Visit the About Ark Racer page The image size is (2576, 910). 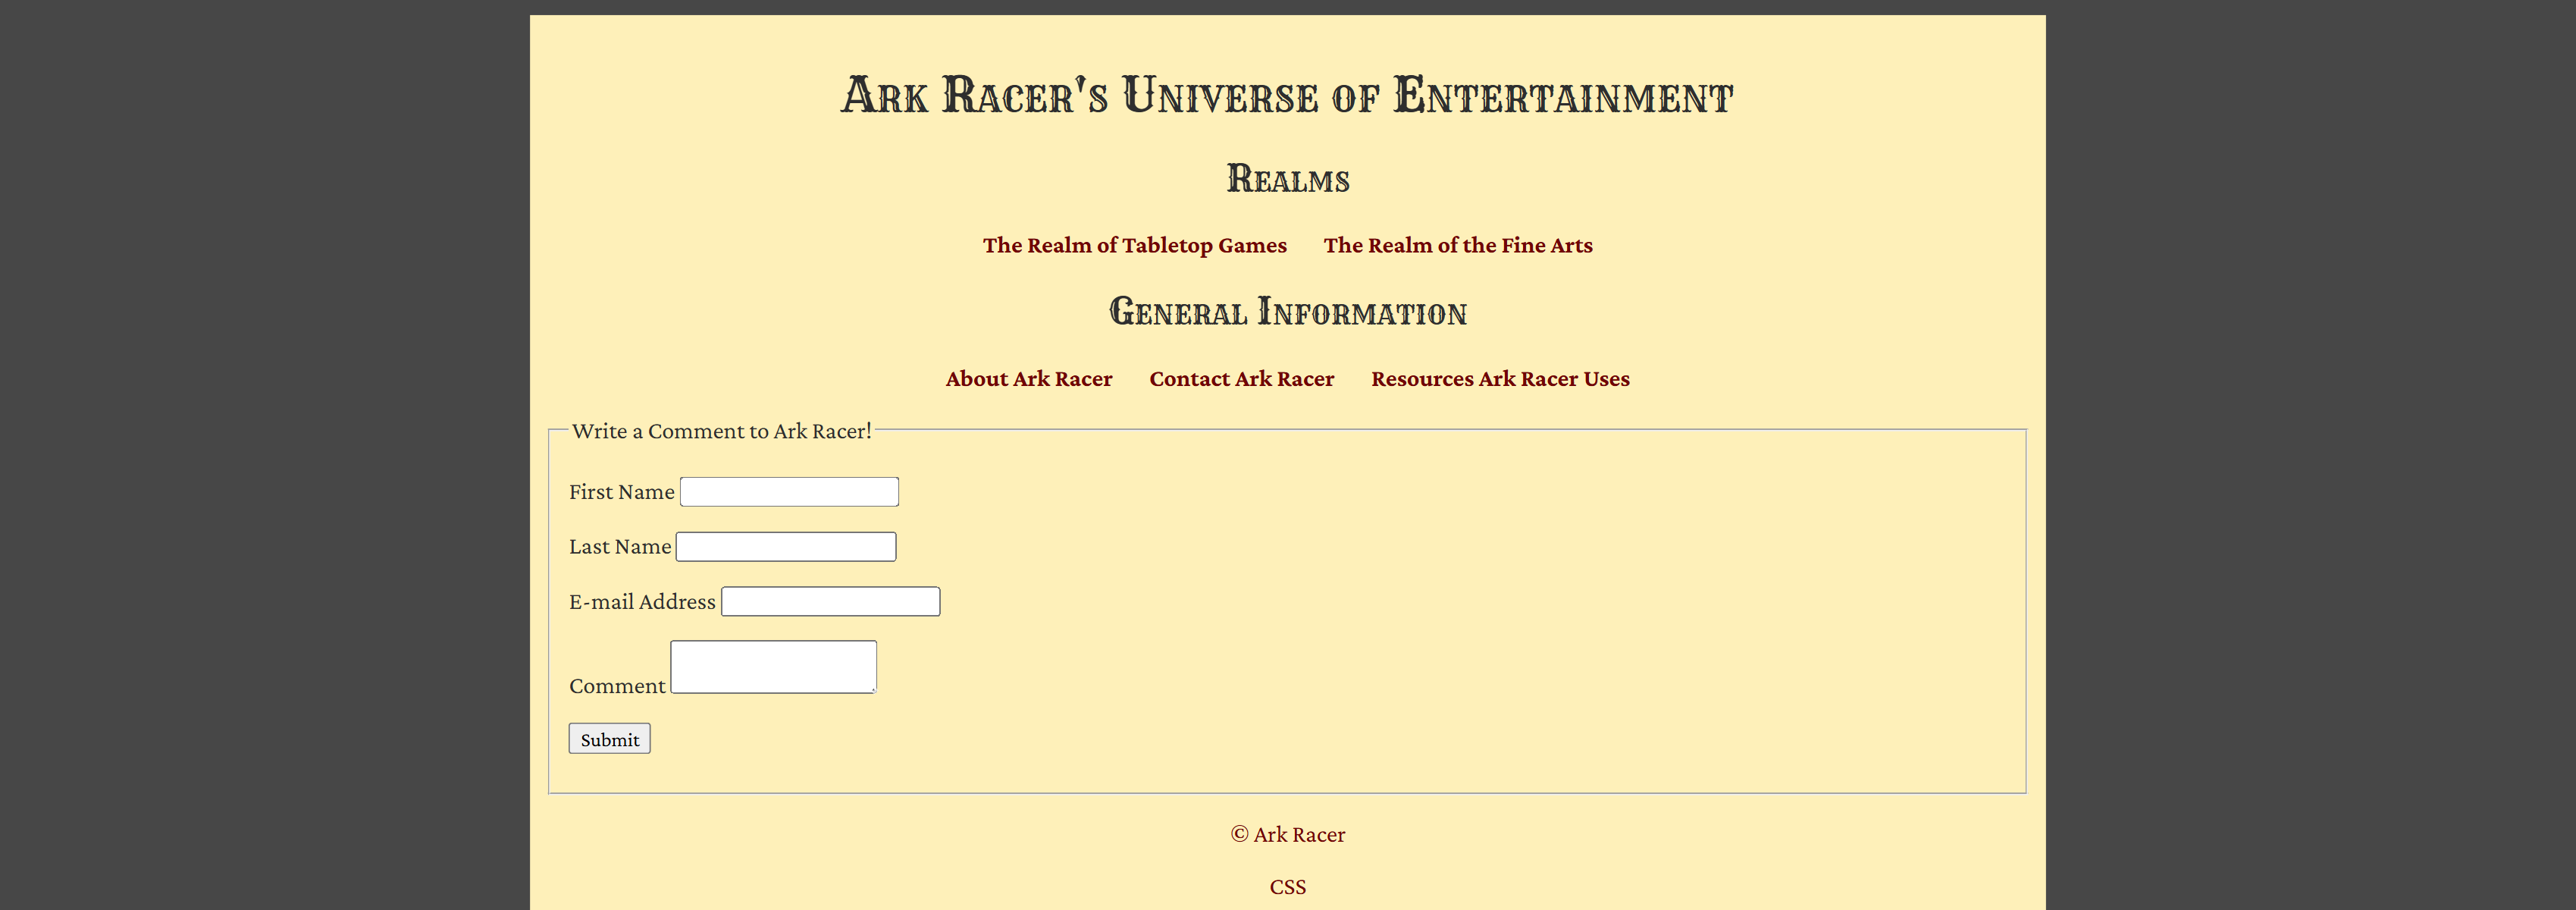[1028, 379]
